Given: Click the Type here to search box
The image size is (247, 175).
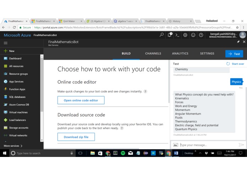Looking at the screenshot, I should point(42,153).
